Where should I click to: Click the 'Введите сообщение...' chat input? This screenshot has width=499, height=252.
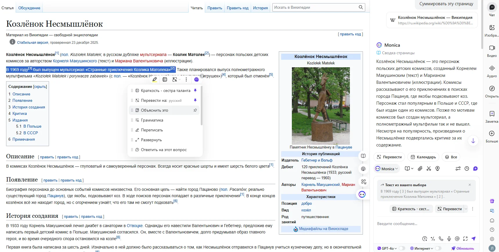click(x=426, y=224)
